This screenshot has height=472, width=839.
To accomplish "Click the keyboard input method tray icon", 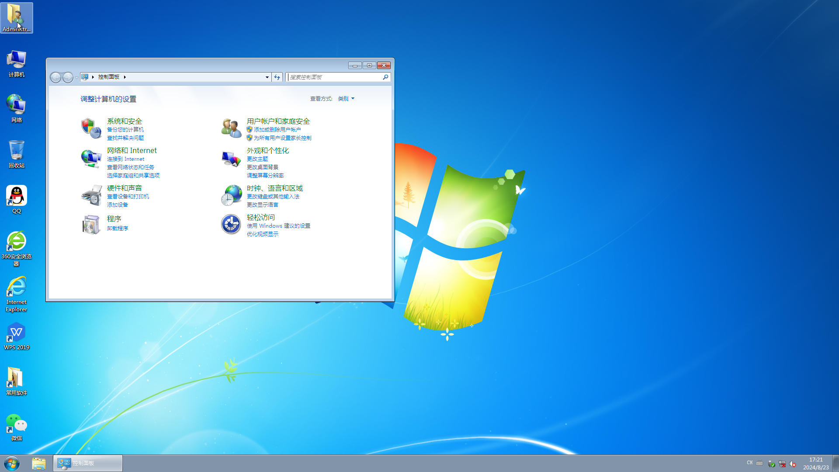I will point(759,463).
